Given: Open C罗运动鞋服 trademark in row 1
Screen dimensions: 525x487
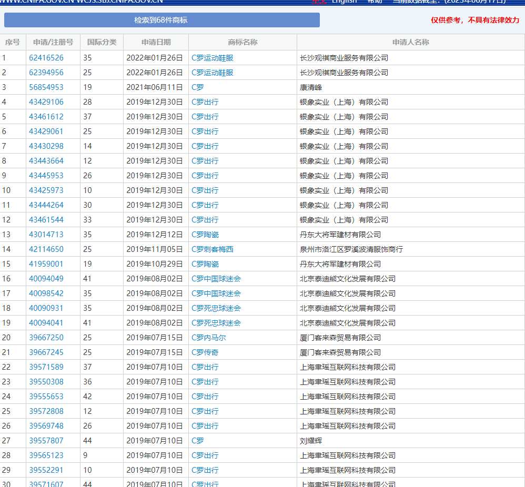Looking at the screenshot, I should [213, 58].
